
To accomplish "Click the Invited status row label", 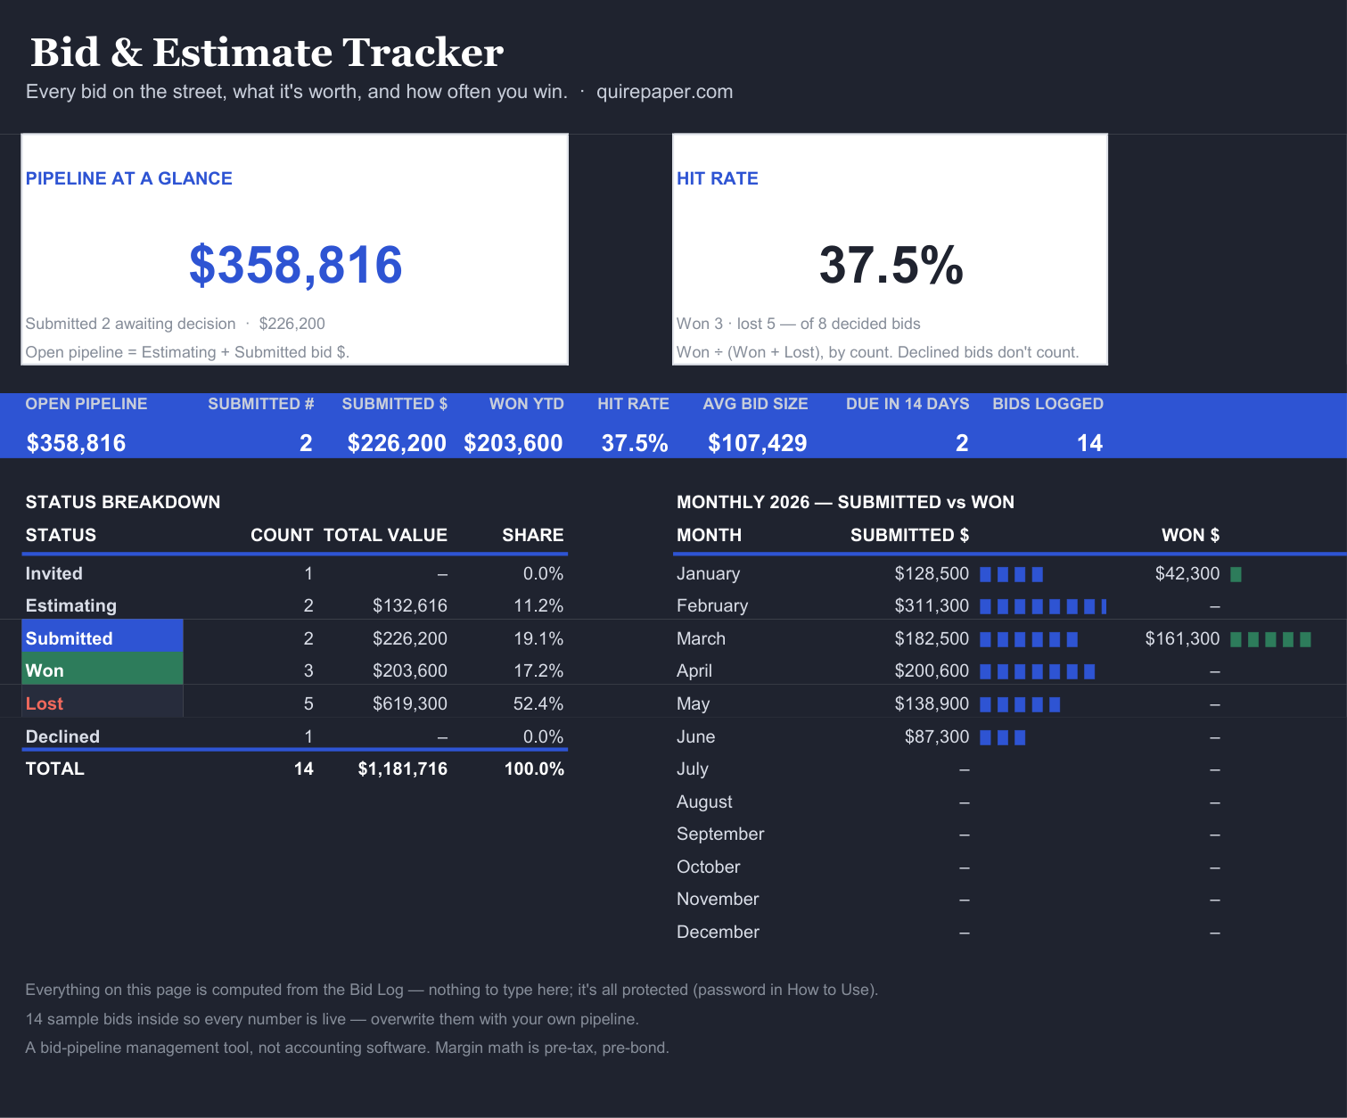I will coord(54,573).
